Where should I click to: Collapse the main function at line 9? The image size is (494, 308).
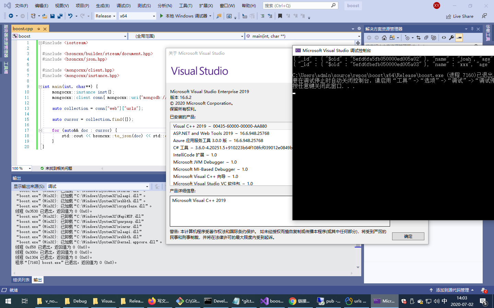(x=40, y=87)
